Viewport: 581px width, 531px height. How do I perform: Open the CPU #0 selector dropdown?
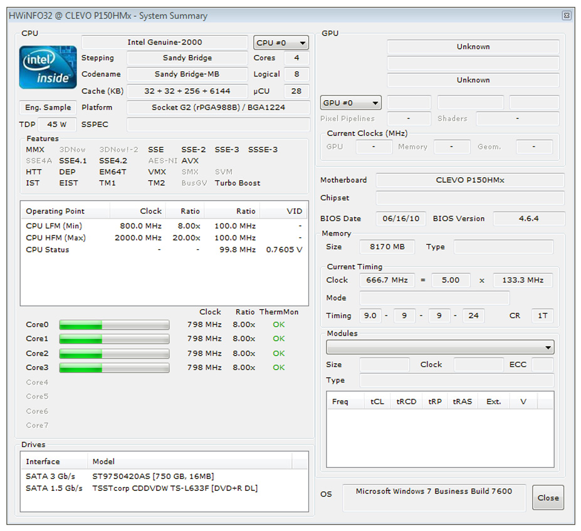pyautogui.click(x=281, y=43)
